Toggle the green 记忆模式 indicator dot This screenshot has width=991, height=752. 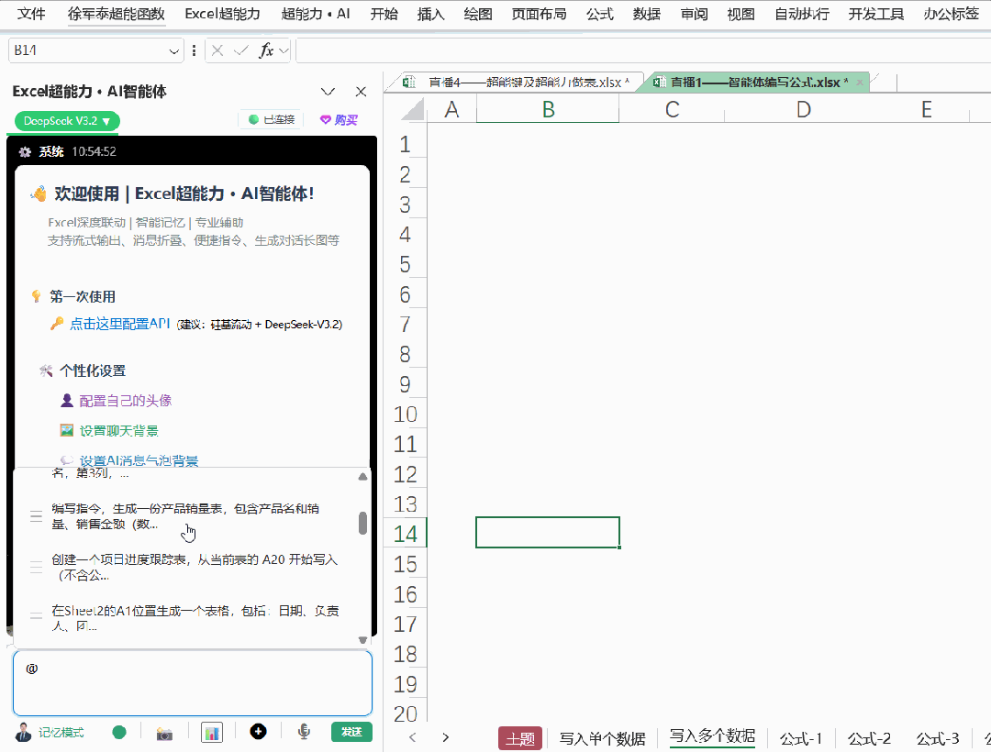coord(118,733)
